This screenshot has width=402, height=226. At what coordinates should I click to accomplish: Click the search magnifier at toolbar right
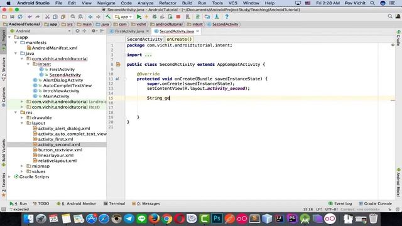390,17
